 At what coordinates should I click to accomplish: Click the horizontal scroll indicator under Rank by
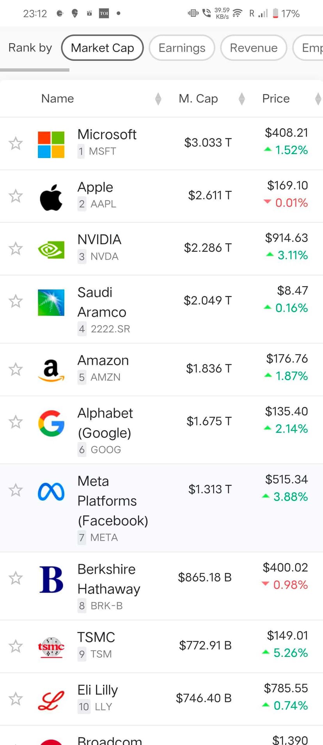pos(35,70)
